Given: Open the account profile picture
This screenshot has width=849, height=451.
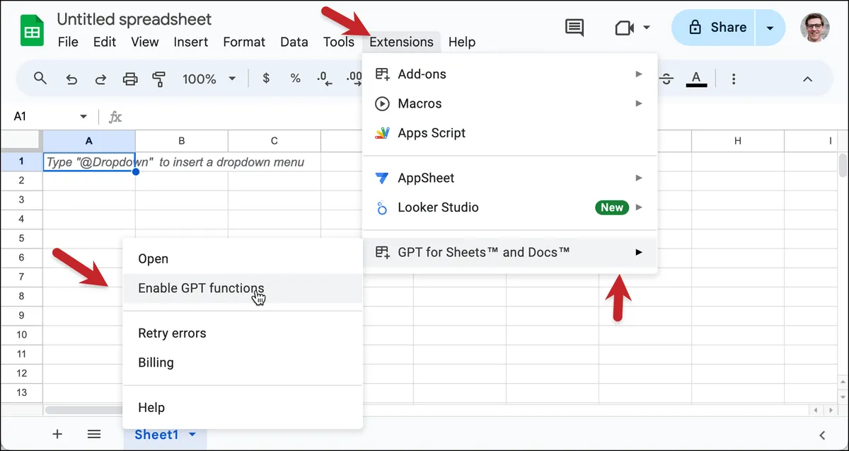Looking at the screenshot, I should coord(815,28).
